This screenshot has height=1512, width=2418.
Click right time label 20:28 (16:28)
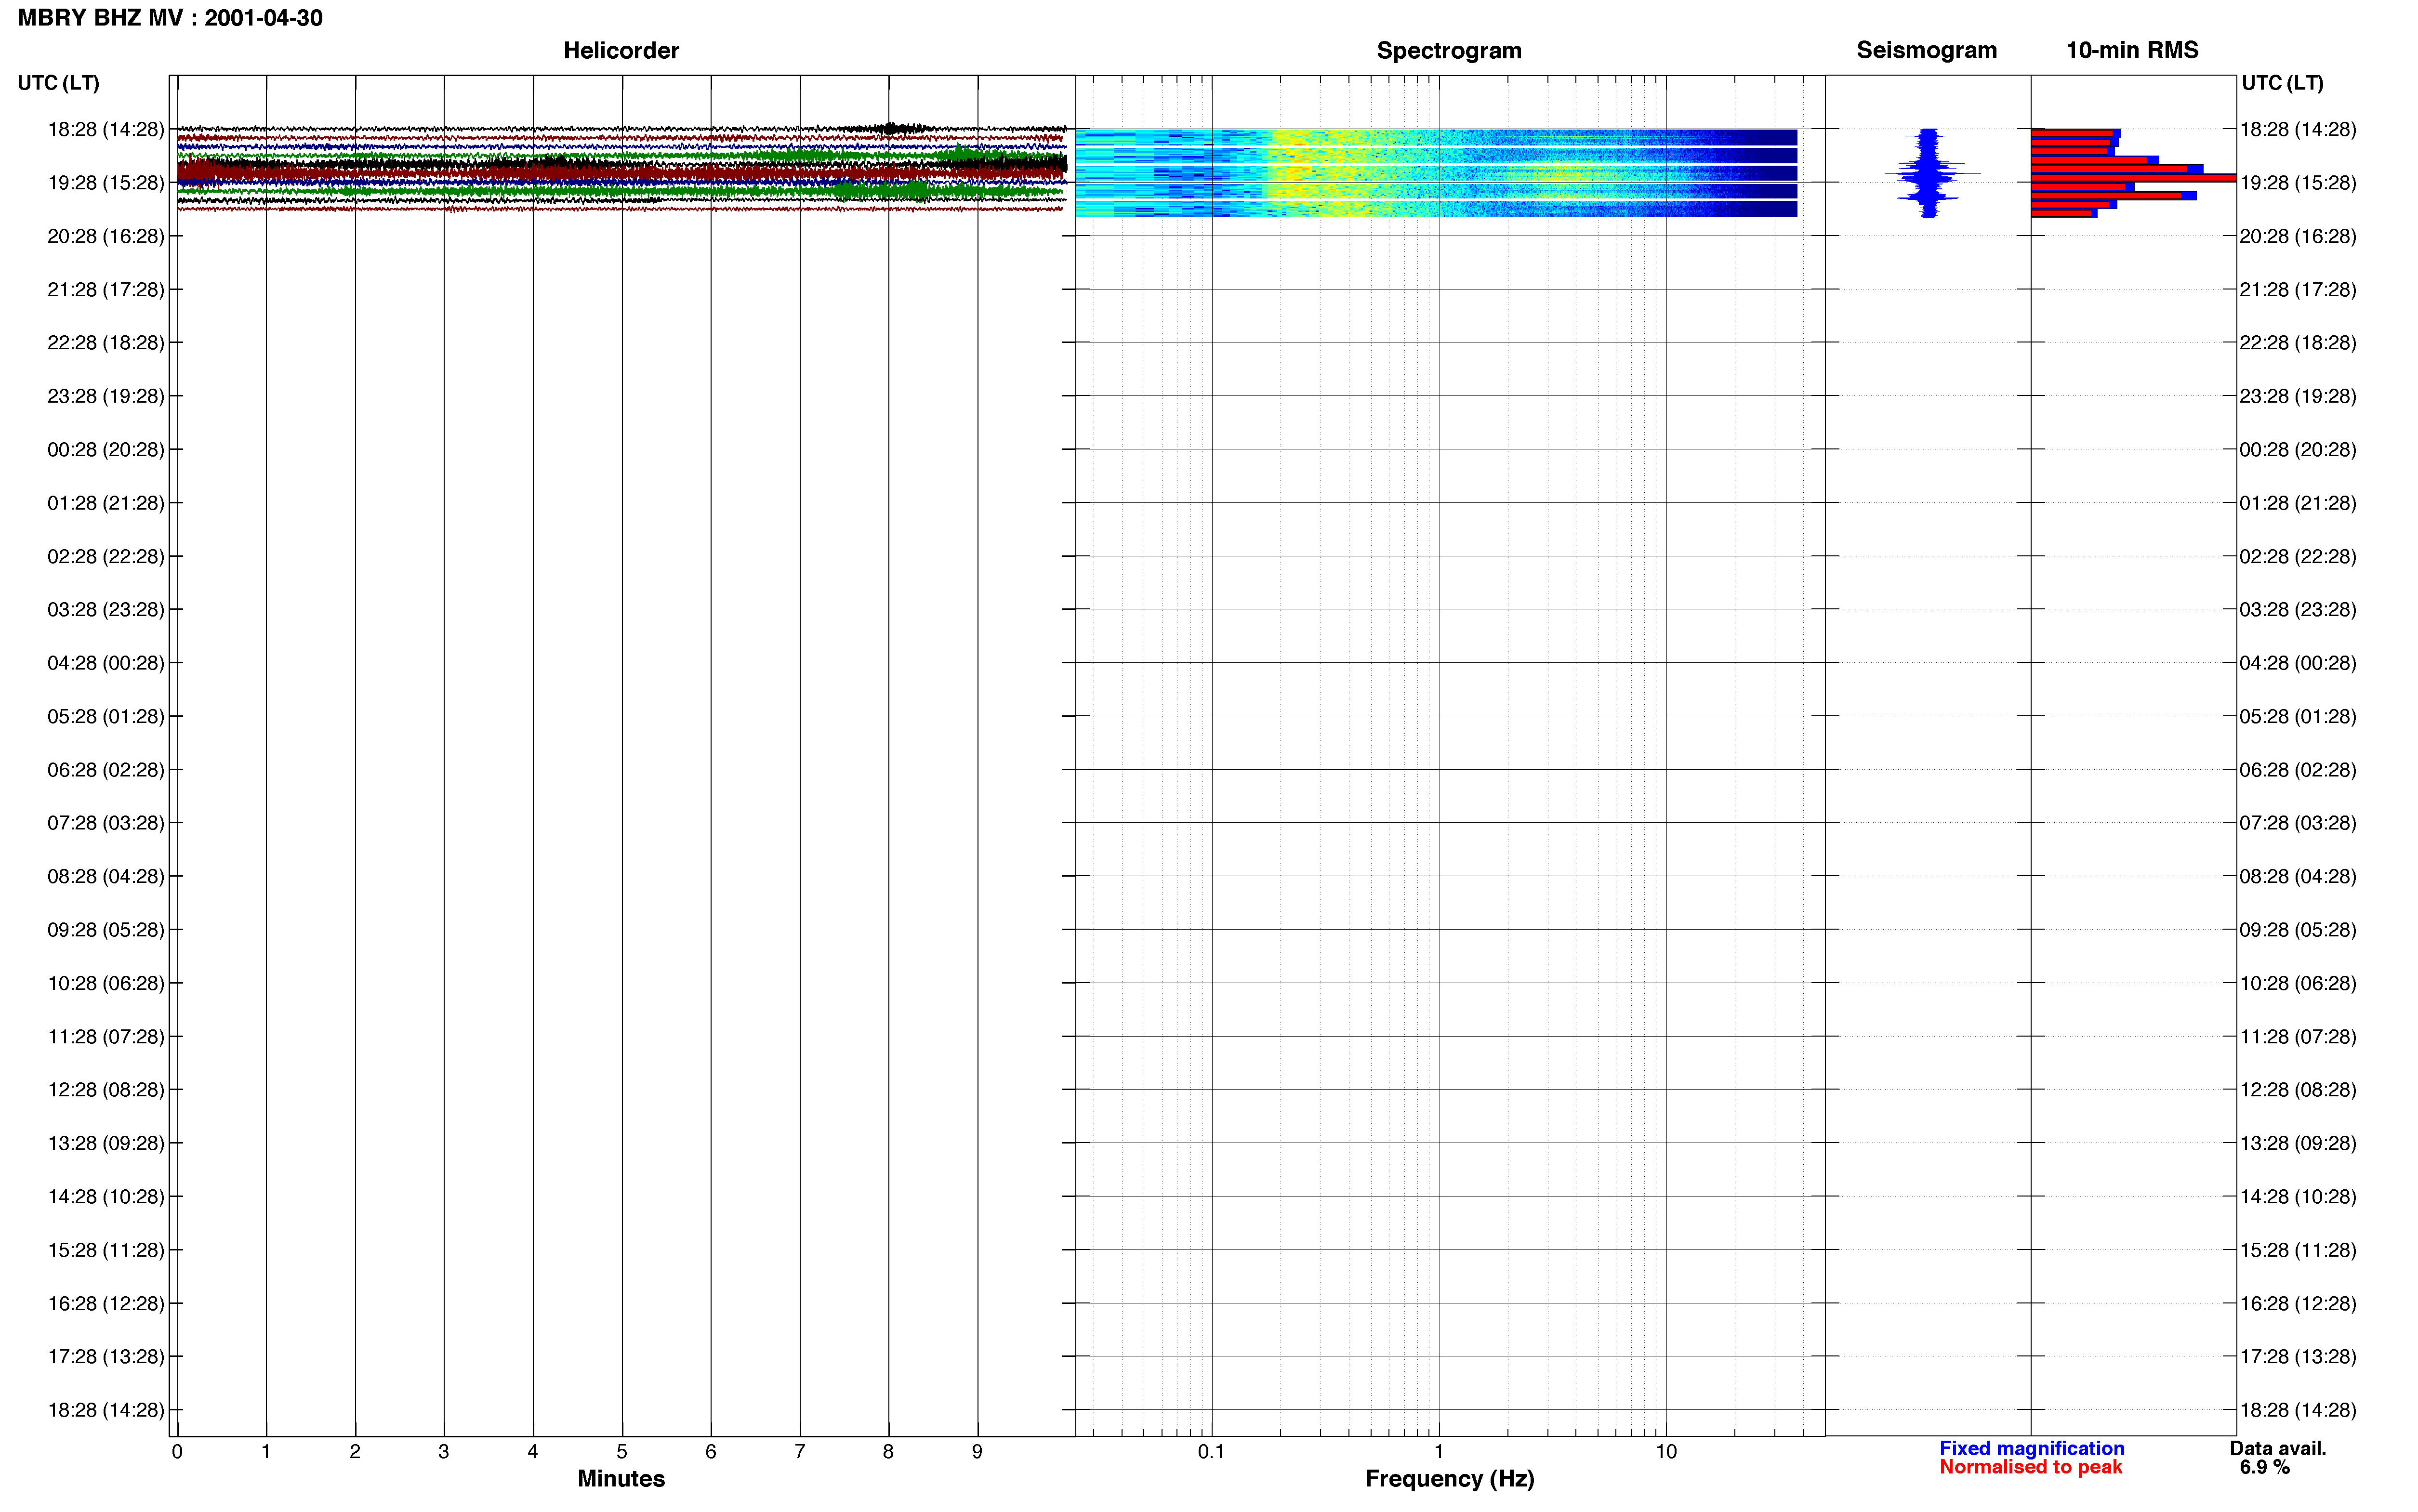pos(2297,236)
